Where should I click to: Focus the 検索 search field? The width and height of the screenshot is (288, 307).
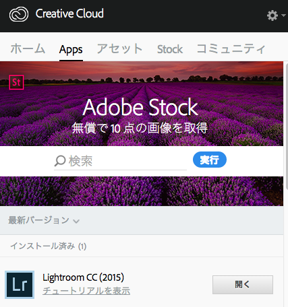tap(120, 161)
